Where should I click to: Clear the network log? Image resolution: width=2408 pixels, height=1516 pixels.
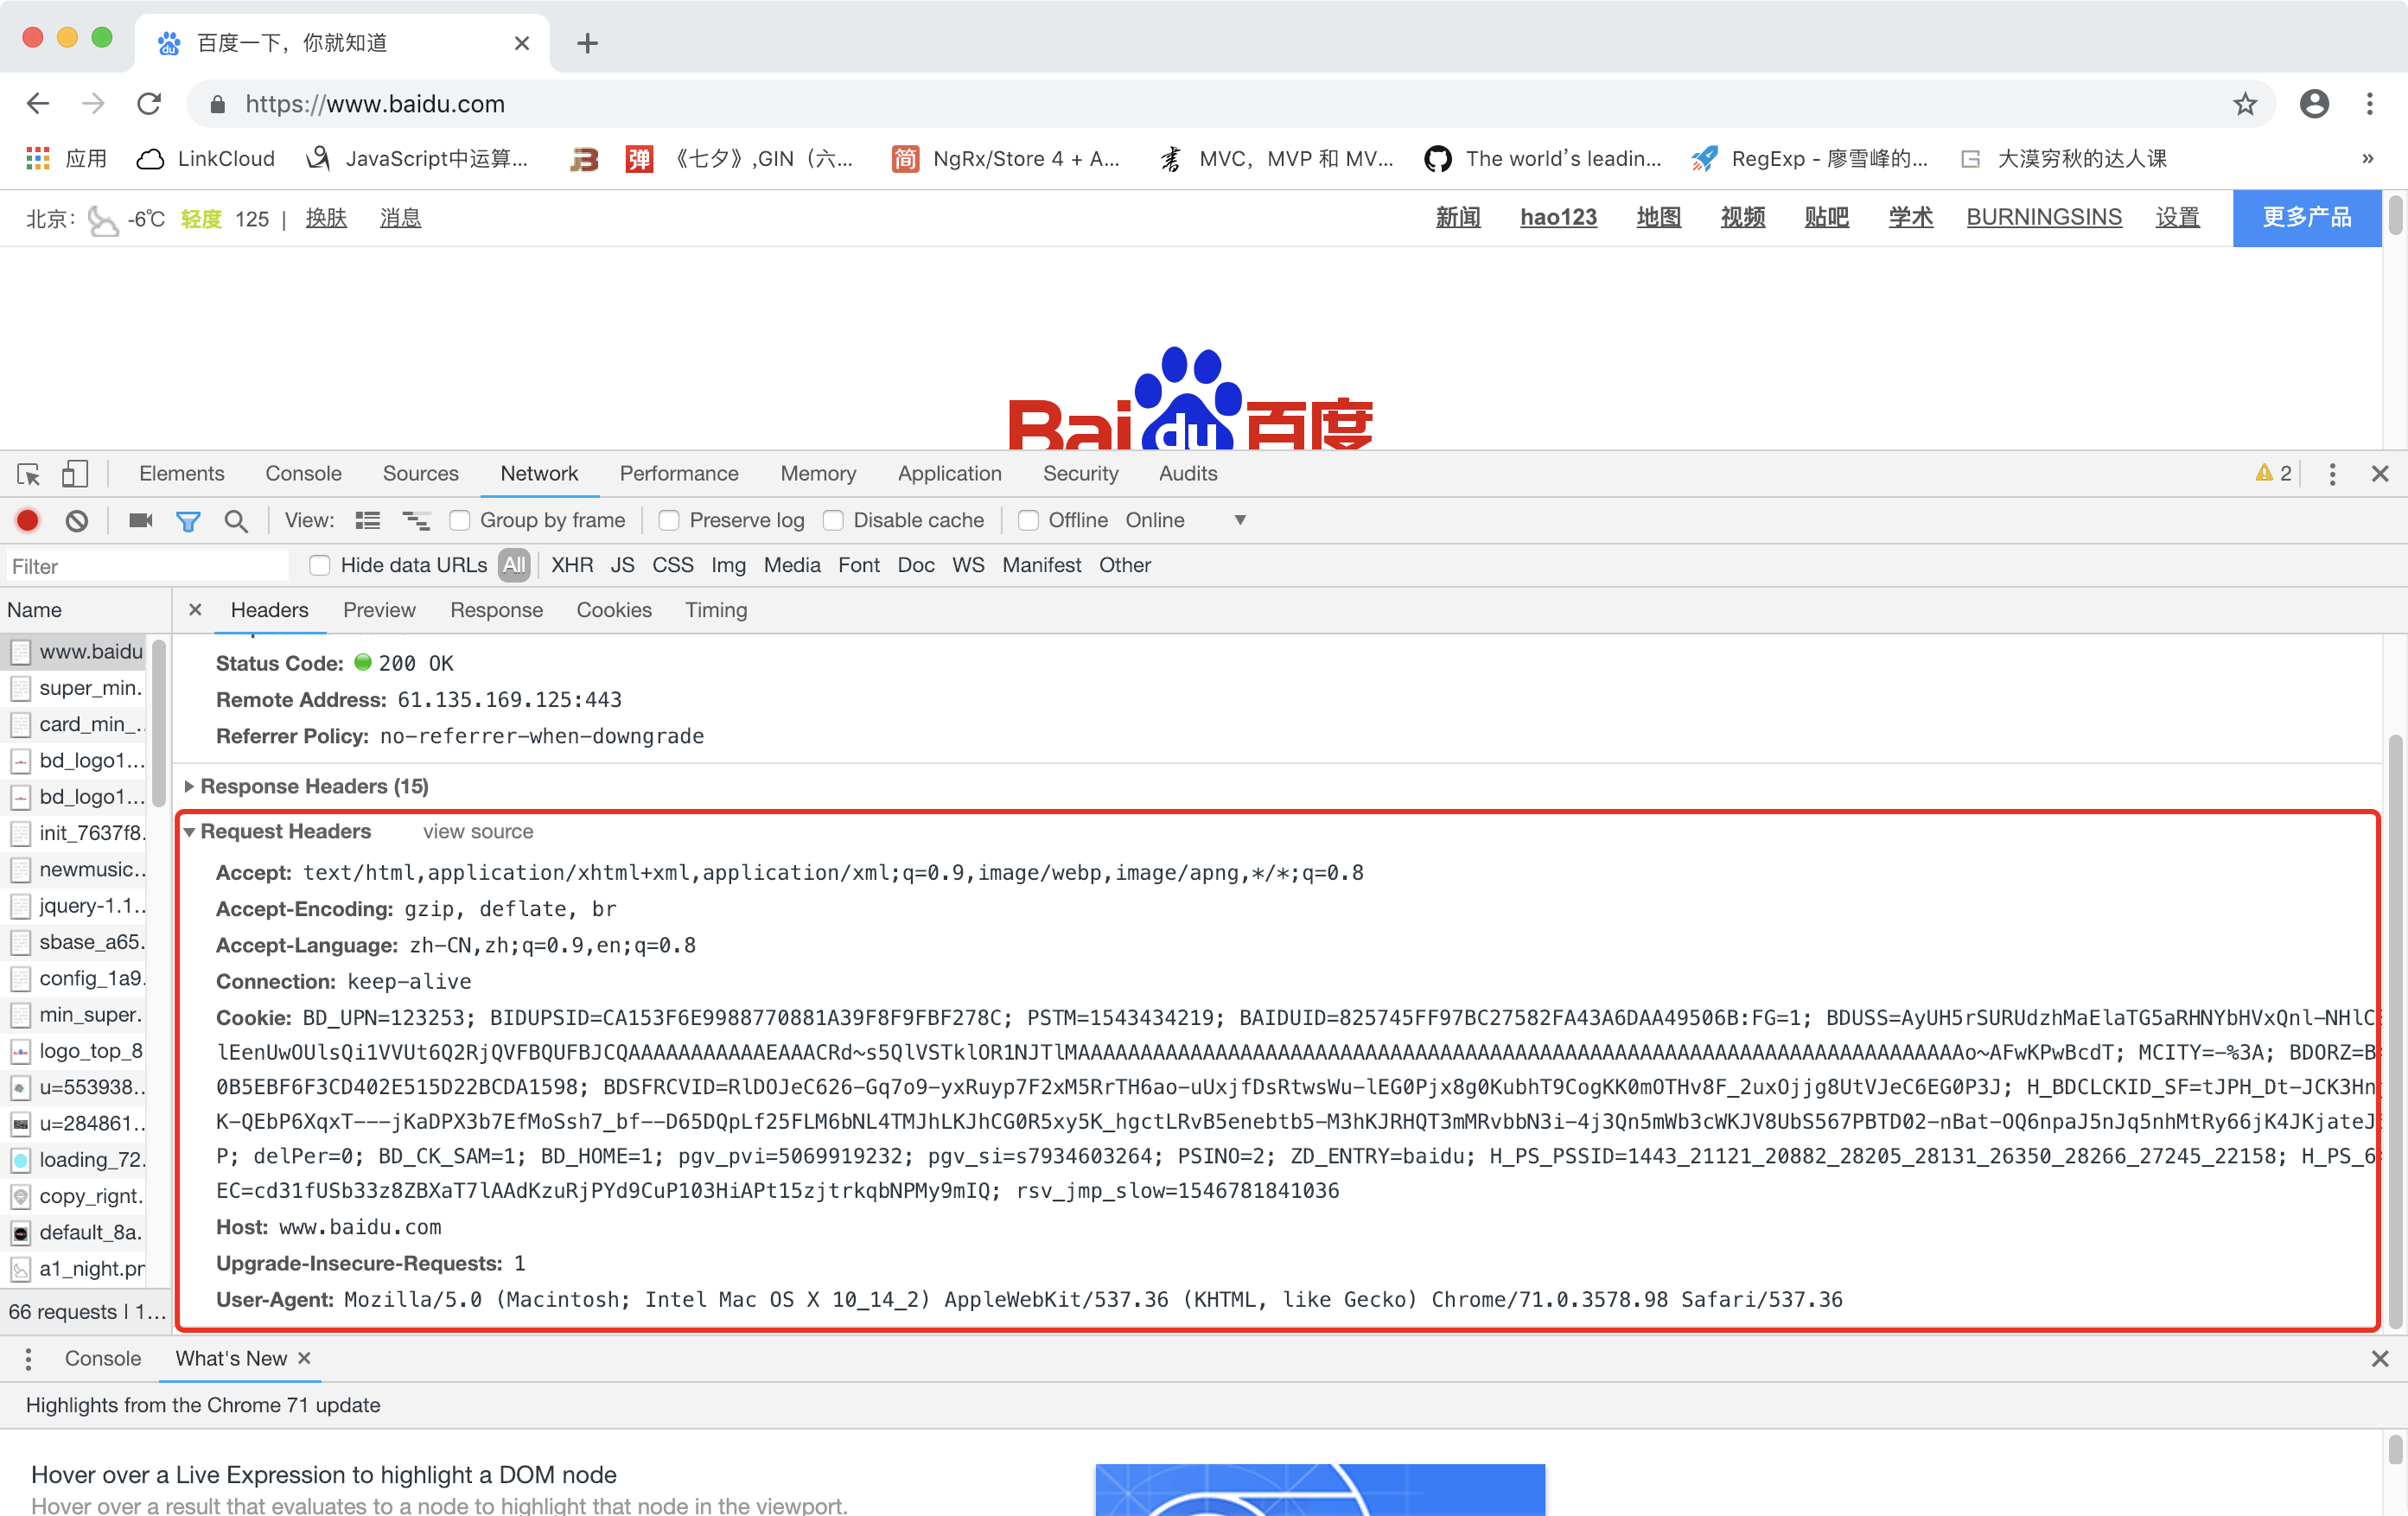77,520
